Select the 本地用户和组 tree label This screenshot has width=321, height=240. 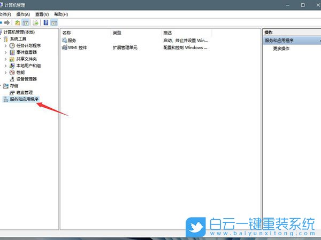point(28,66)
